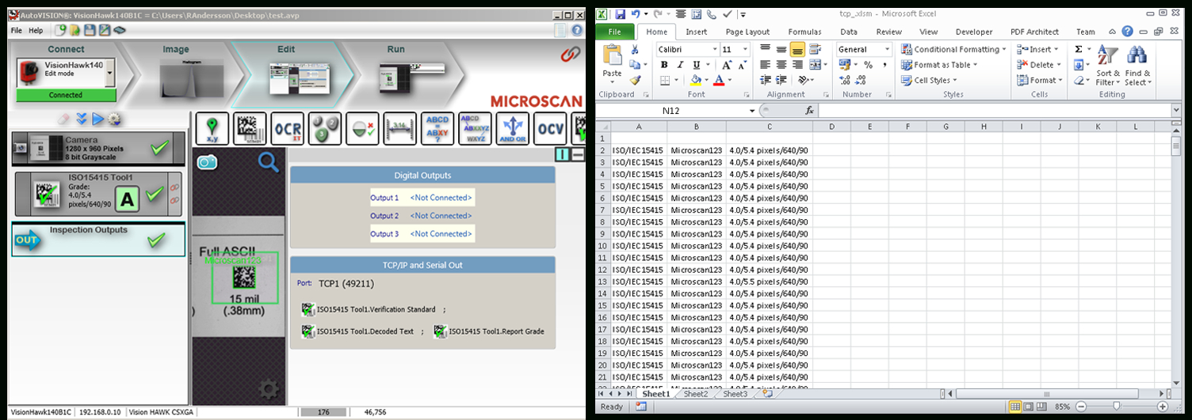The height and width of the screenshot is (420, 1192).
Task: Choose the OCV tool icon
Action: pyautogui.click(x=550, y=128)
